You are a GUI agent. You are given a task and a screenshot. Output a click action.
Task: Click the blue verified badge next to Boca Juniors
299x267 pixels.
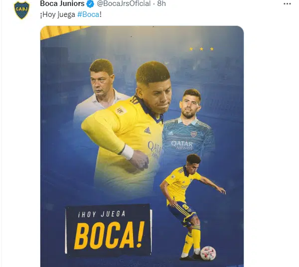point(90,4)
